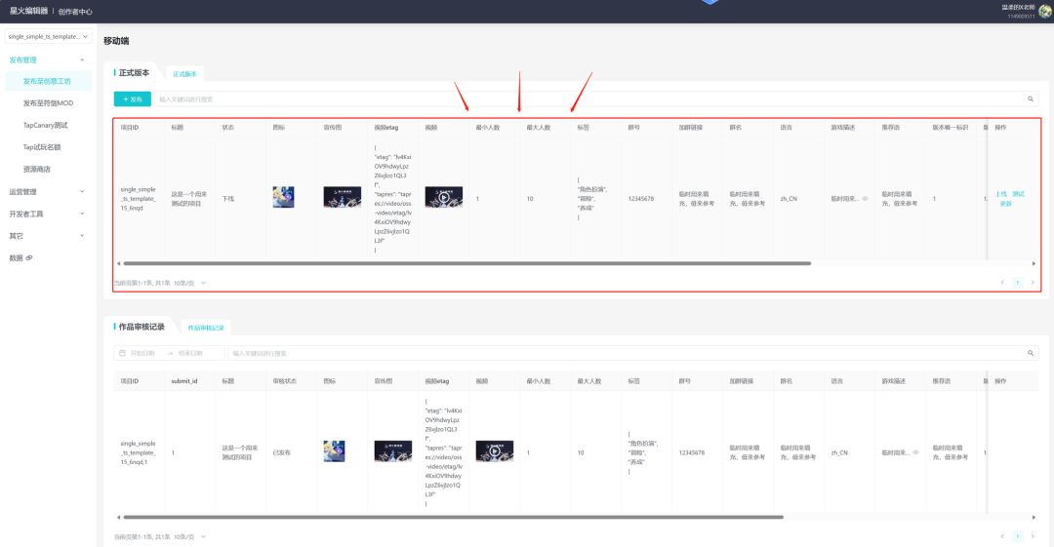This screenshot has width=1054, height=547.
Task: Open the icon thumbnail in the 作品审核记录 row
Action: (334, 450)
